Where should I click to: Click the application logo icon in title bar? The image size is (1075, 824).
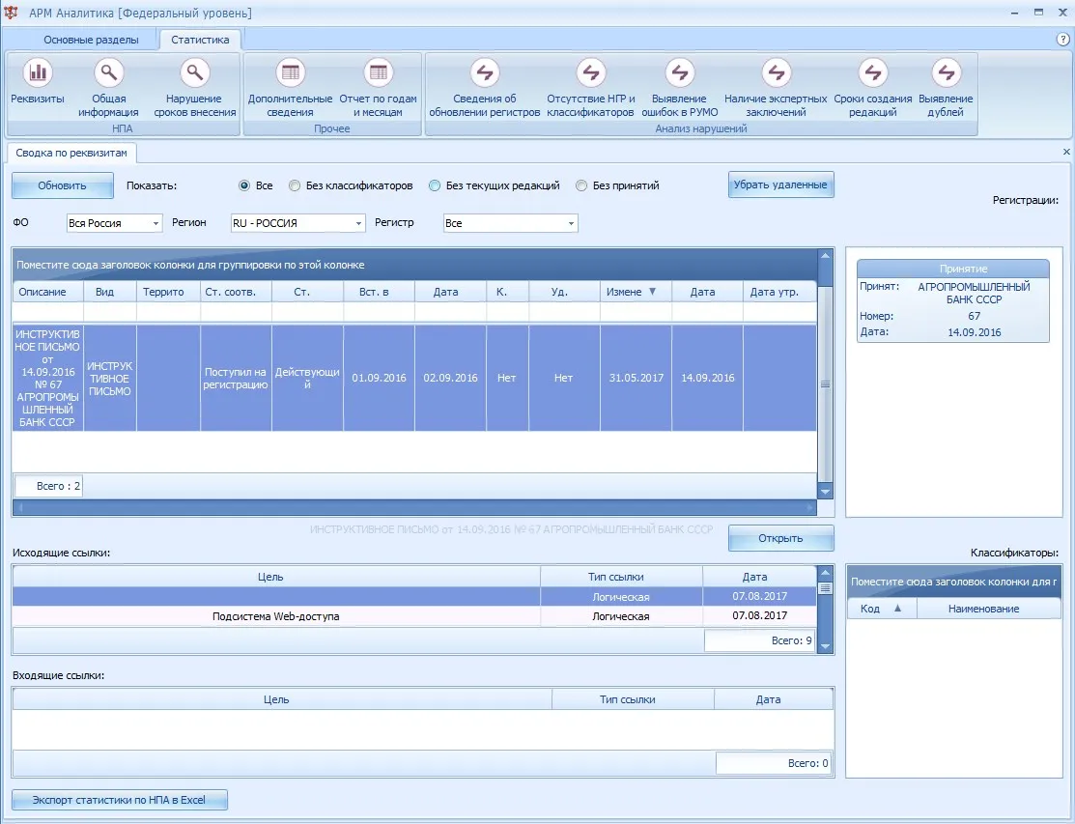tap(11, 13)
